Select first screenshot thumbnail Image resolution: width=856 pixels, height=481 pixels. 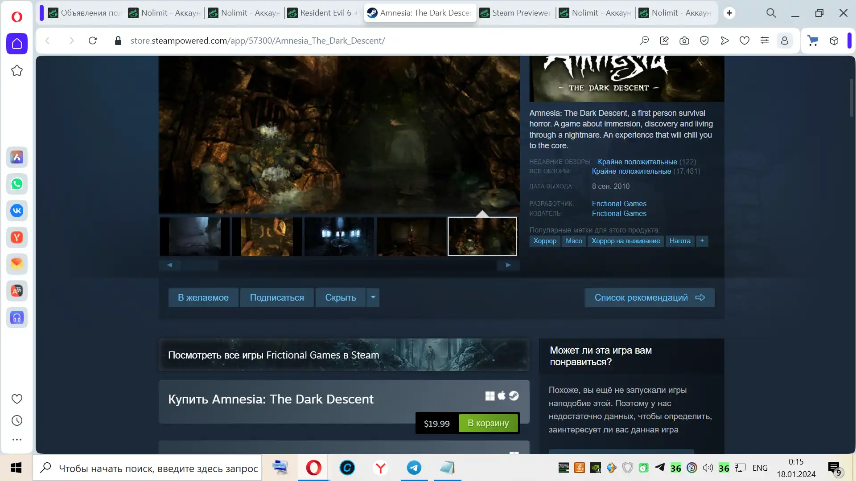point(195,236)
